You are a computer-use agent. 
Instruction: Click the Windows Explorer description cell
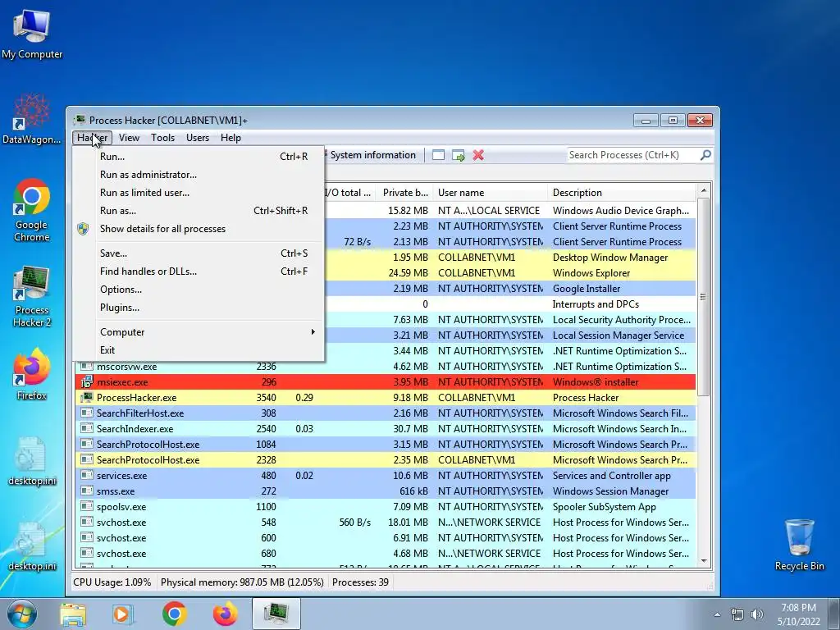(x=591, y=273)
